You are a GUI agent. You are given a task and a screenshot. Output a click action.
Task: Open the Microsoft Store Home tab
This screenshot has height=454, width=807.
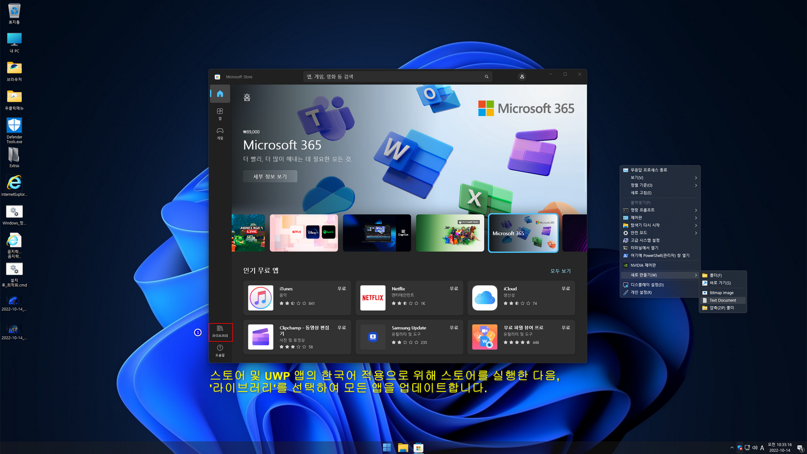coord(220,94)
